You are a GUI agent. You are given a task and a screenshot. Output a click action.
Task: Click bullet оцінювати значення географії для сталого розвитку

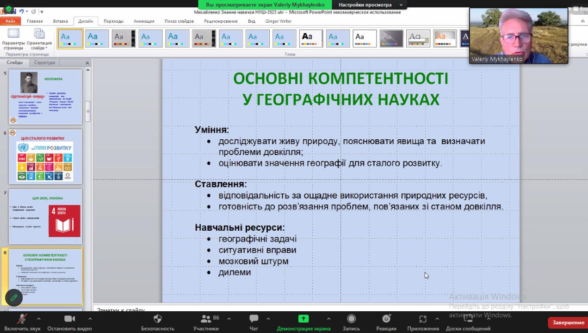point(330,163)
